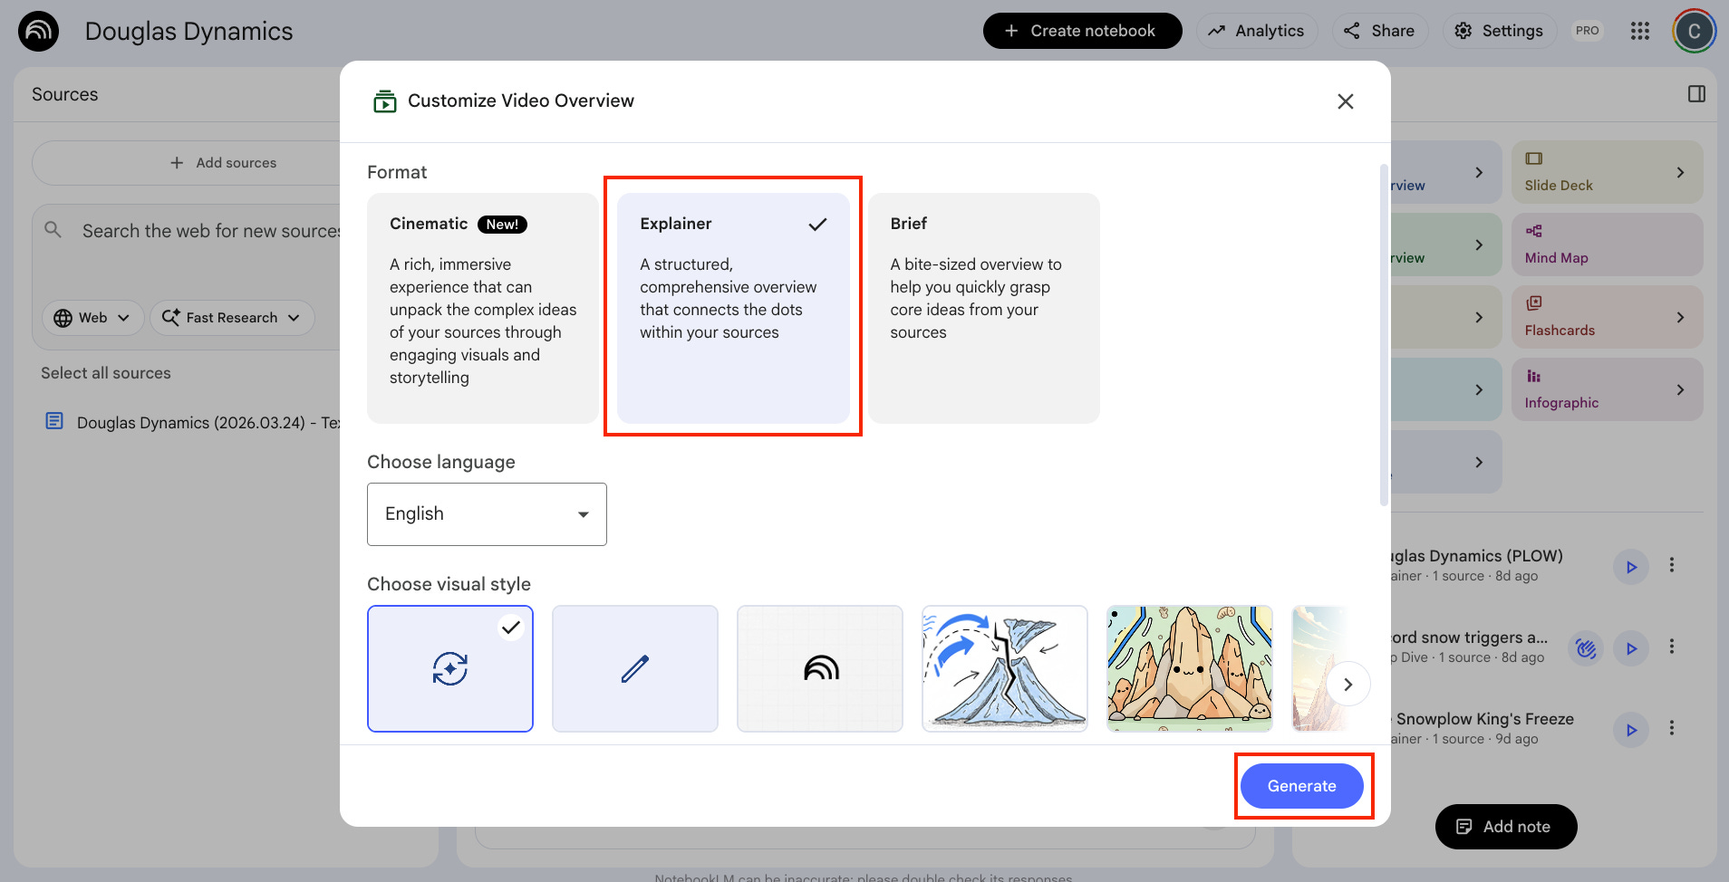Click the interactive mode icon on Deep Dive
Image resolution: width=1729 pixels, height=882 pixels.
[x=1586, y=648]
